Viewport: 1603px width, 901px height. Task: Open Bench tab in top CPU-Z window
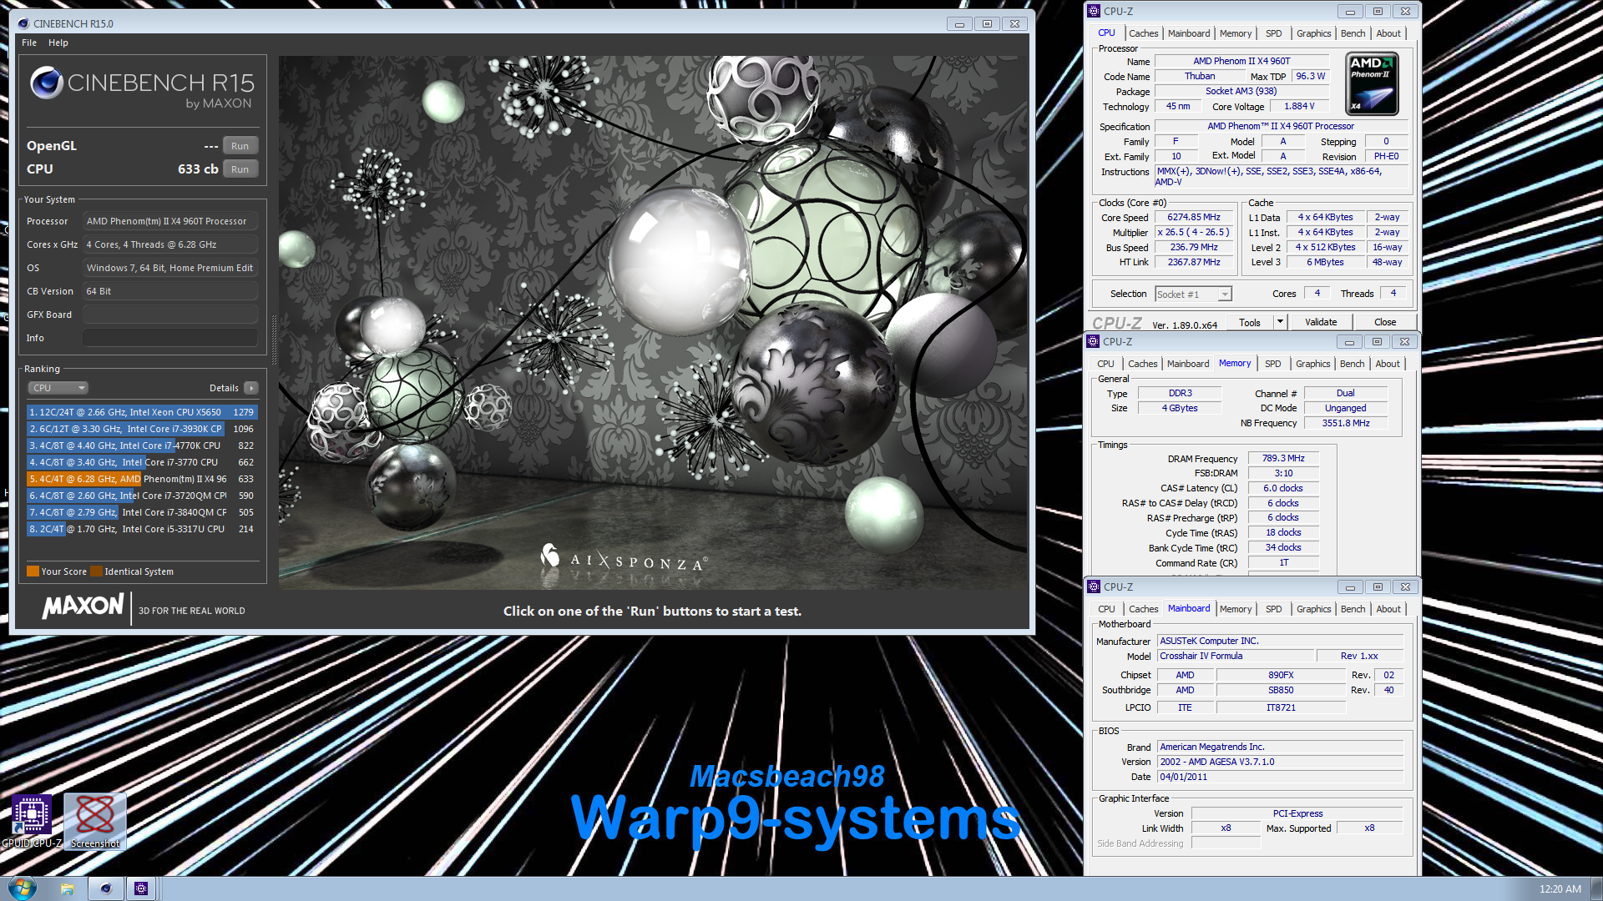click(1353, 33)
